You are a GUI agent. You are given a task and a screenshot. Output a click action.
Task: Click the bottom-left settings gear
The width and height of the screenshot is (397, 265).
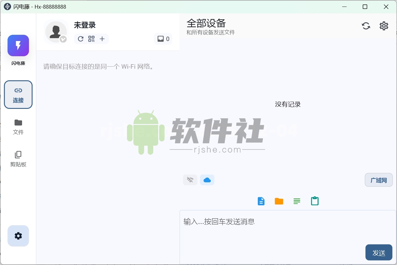[18, 236]
